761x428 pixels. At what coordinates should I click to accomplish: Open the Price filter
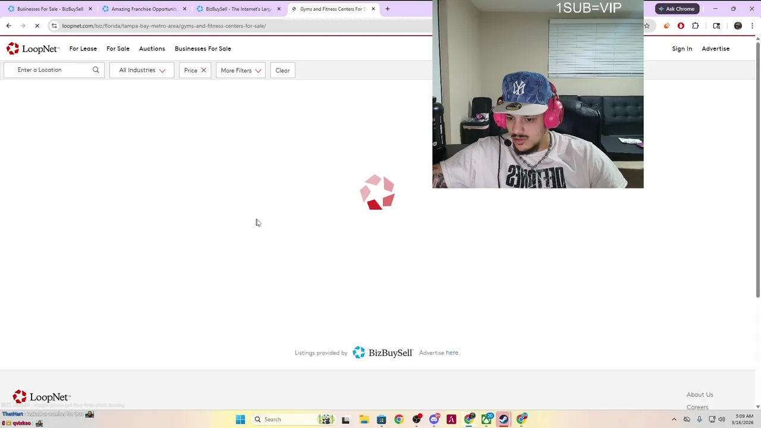tap(191, 70)
